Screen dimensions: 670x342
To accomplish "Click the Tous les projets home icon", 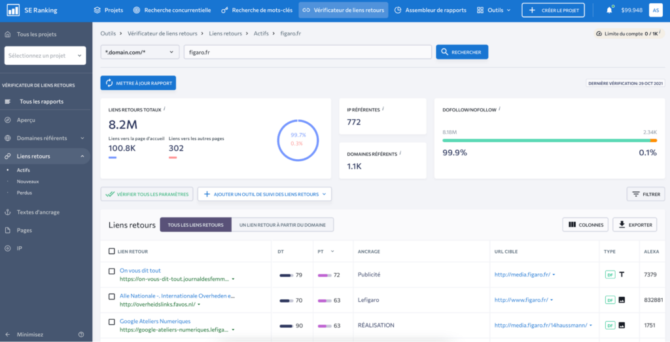I will pos(7,34).
